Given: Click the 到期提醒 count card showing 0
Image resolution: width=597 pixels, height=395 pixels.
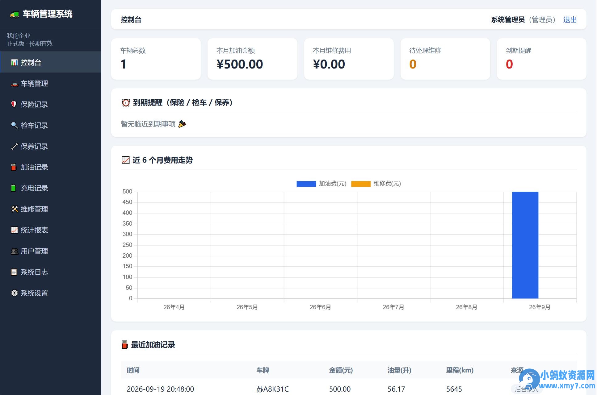Looking at the screenshot, I should click(541, 59).
